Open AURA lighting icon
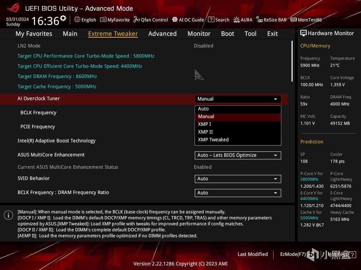Viewport: 361px width, 270px height. tap(237, 20)
